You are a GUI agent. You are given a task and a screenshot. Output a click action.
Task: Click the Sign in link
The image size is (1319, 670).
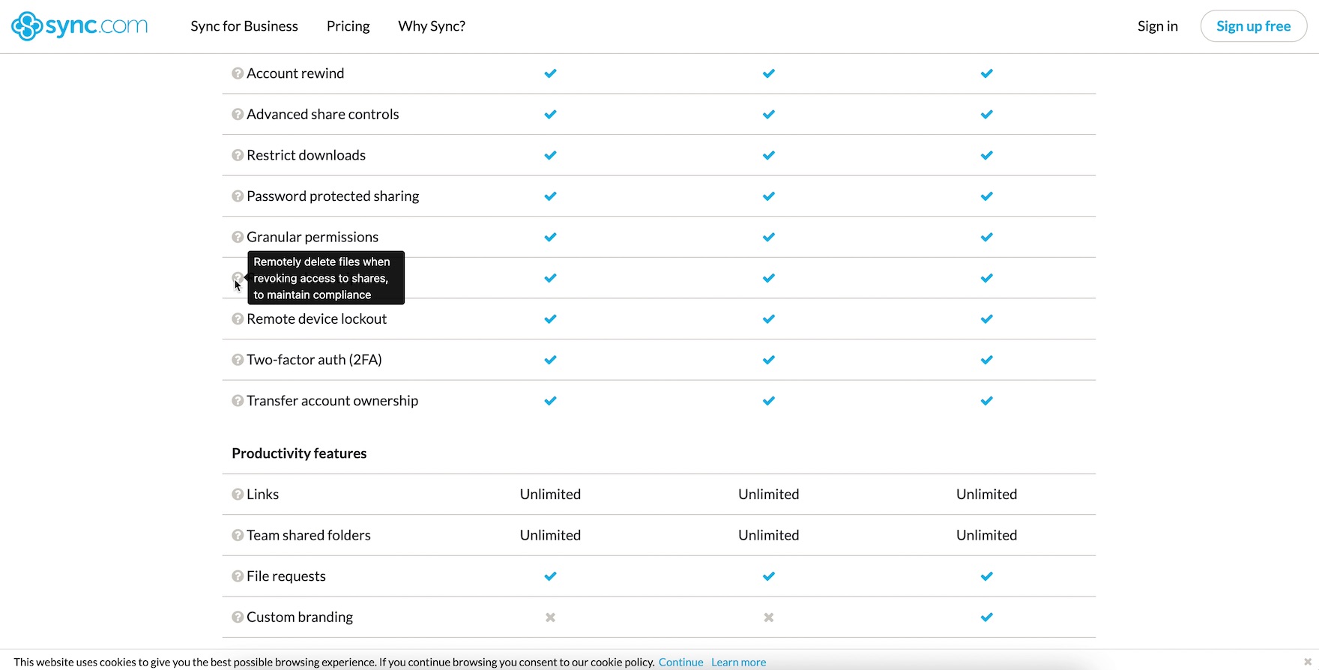(1157, 26)
